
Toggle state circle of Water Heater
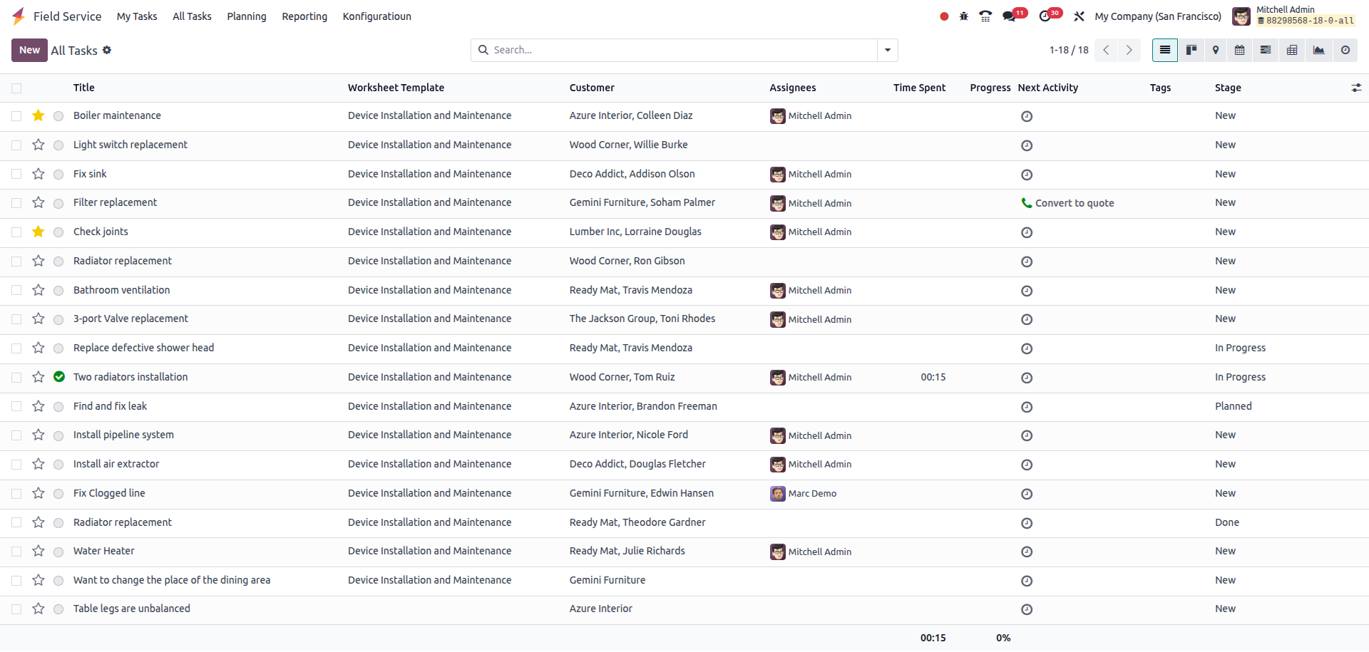coord(58,552)
